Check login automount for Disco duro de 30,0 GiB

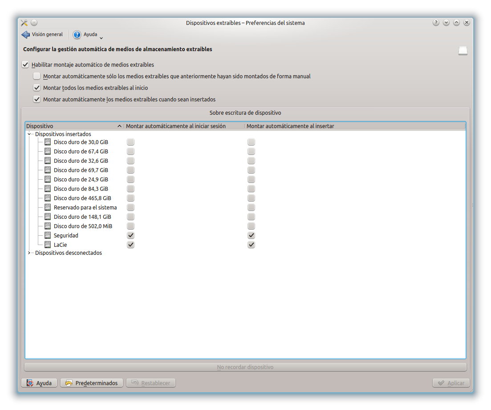click(130, 142)
